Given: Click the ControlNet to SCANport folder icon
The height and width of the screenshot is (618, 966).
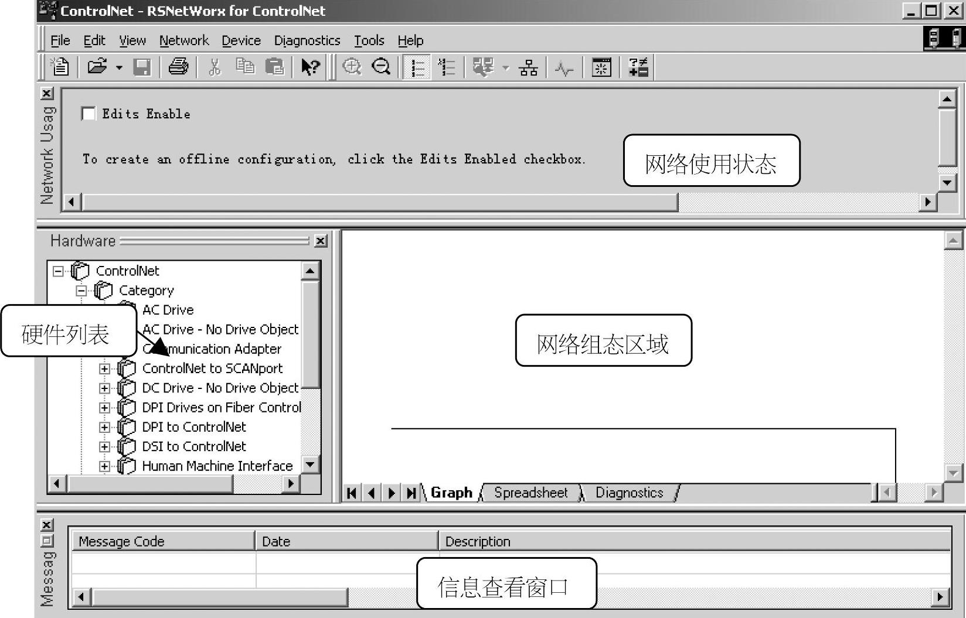Looking at the screenshot, I should click(x=127, y=368).
